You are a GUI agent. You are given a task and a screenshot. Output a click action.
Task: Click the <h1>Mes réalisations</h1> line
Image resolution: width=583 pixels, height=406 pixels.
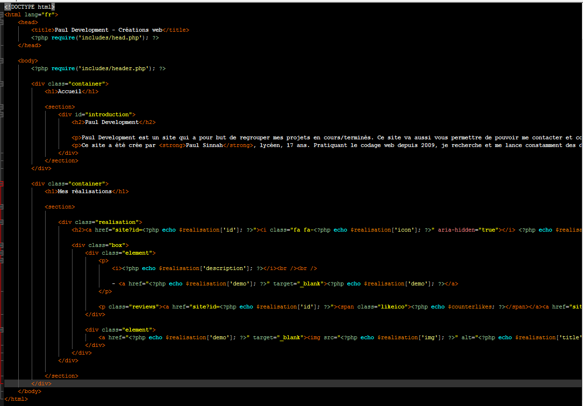click(86, 191)
